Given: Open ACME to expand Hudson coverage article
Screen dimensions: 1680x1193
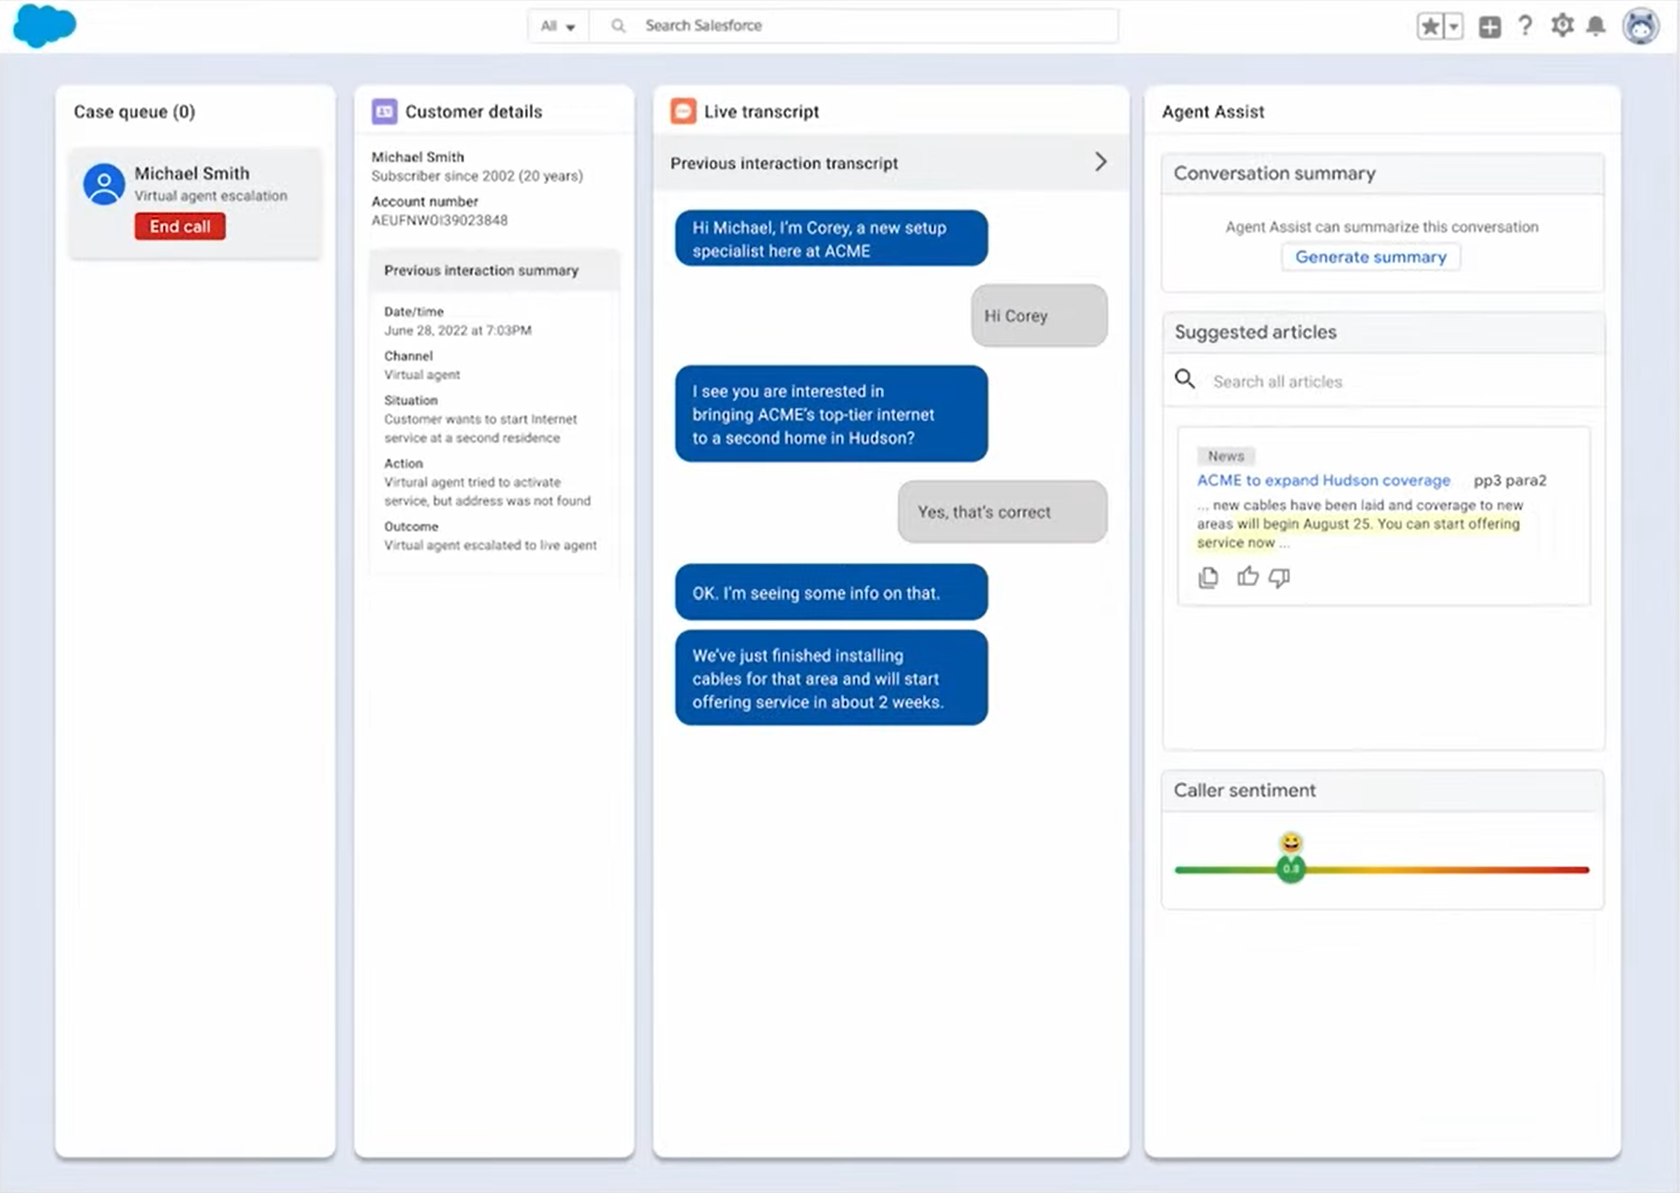Looking at the screenshot, I should click(x=1323, y=481).
